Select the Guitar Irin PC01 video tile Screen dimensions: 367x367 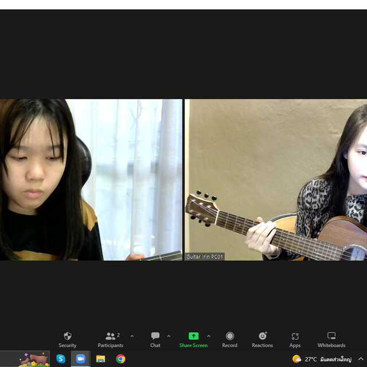click(x=276, y=179)
